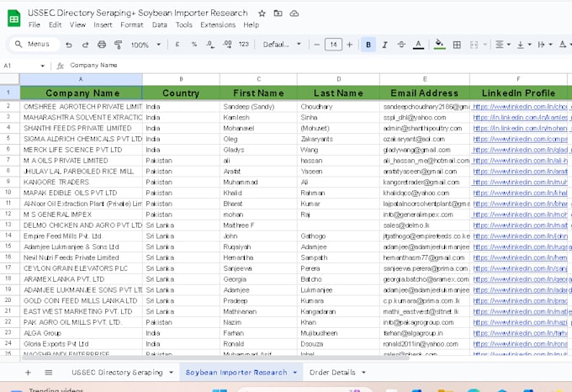The image size is (572, 392).
Task: Open Khalid Rahman's LinkedIn link
Action: (x=520, y=193)
